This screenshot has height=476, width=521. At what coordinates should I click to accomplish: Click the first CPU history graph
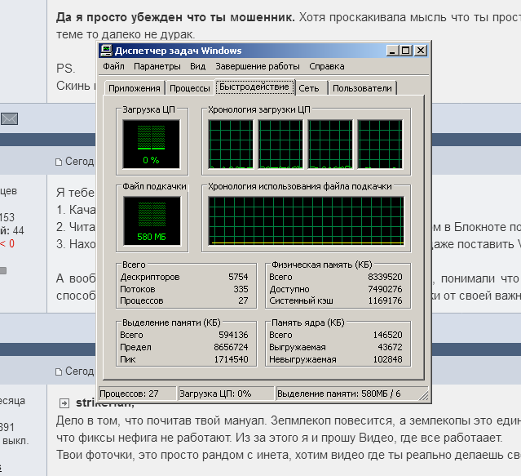pos(231,145)
